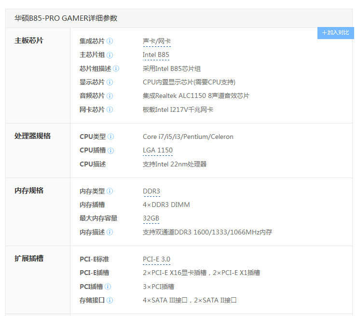Select the CPU描述 label
The height and width of the screenshot is (316, 357).
click(x=93, y=164)
